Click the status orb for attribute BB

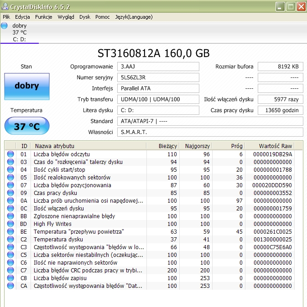[x=10, y=216]
